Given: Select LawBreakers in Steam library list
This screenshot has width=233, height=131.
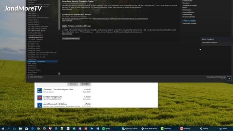Looking at the screenshot, I should 42,61.
